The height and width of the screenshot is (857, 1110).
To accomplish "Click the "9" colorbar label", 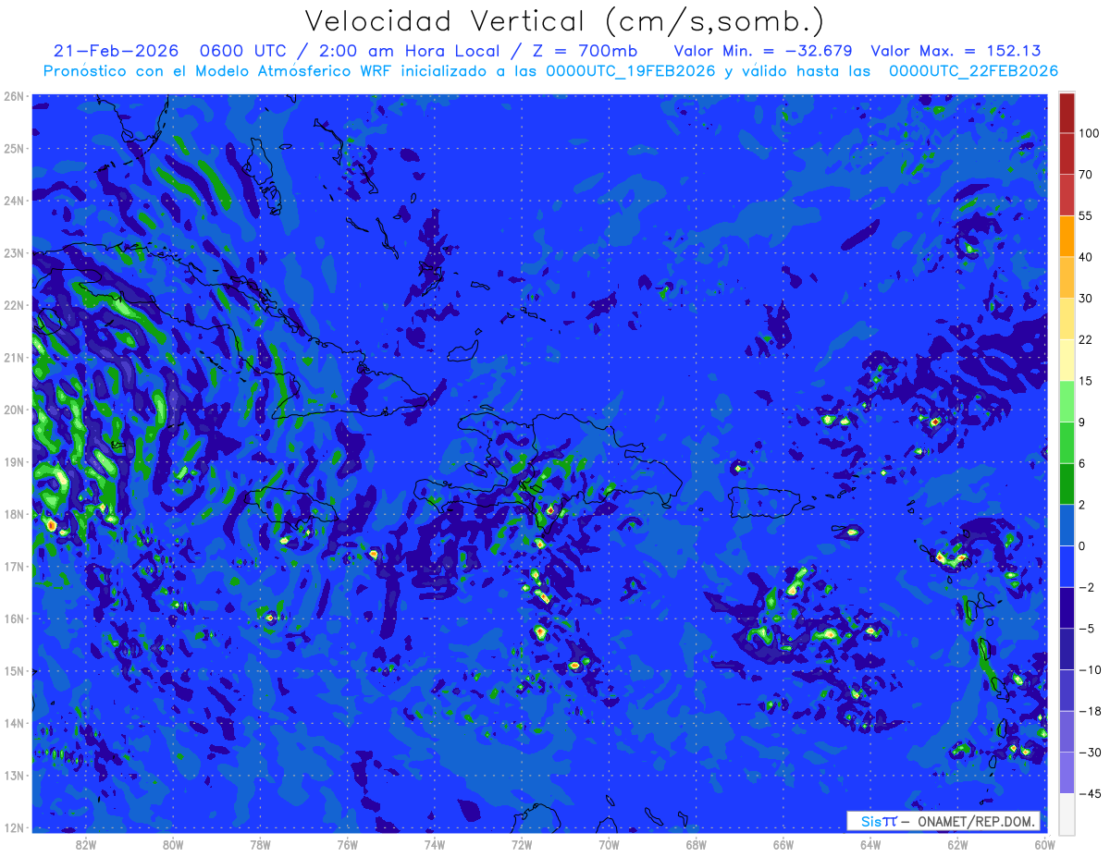I will tap(1083, 422).
